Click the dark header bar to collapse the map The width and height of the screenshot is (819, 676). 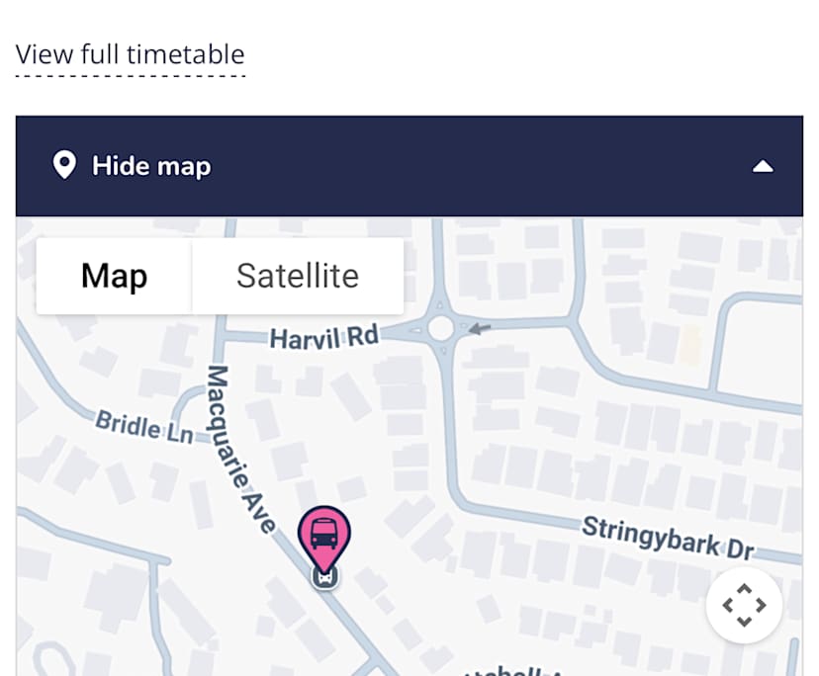point(409,166)
